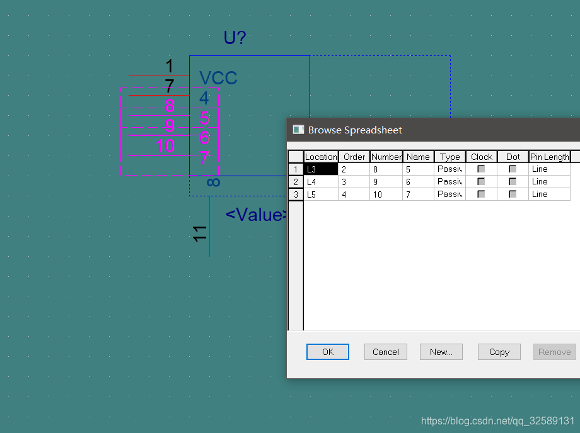The image size is (580, 433).
Task: Click the New... button
Action: click(441, 352)
